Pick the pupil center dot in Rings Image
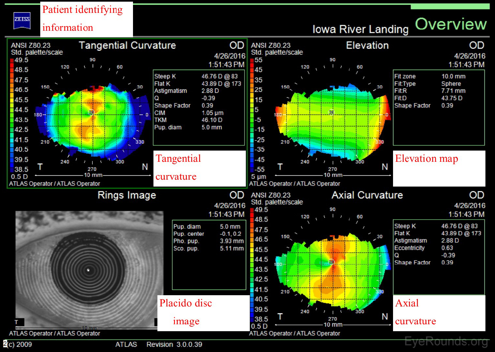Viewport: 495px width, 352px height. [x=88, y=270]
